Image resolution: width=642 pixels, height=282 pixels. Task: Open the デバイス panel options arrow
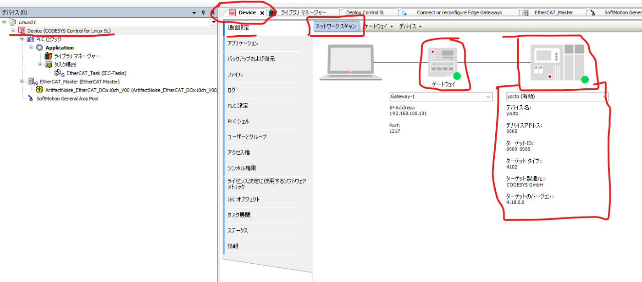[x=194, y=13]
